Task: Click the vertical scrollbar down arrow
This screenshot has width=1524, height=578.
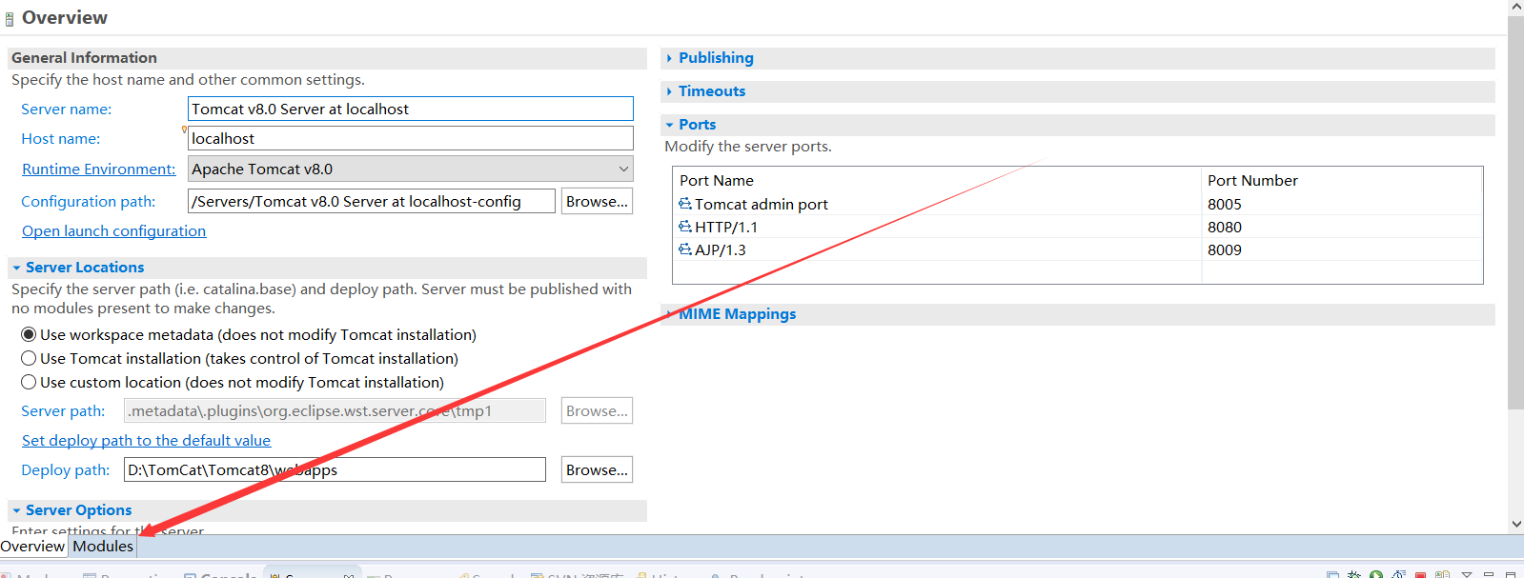Action: point(1516,524)
